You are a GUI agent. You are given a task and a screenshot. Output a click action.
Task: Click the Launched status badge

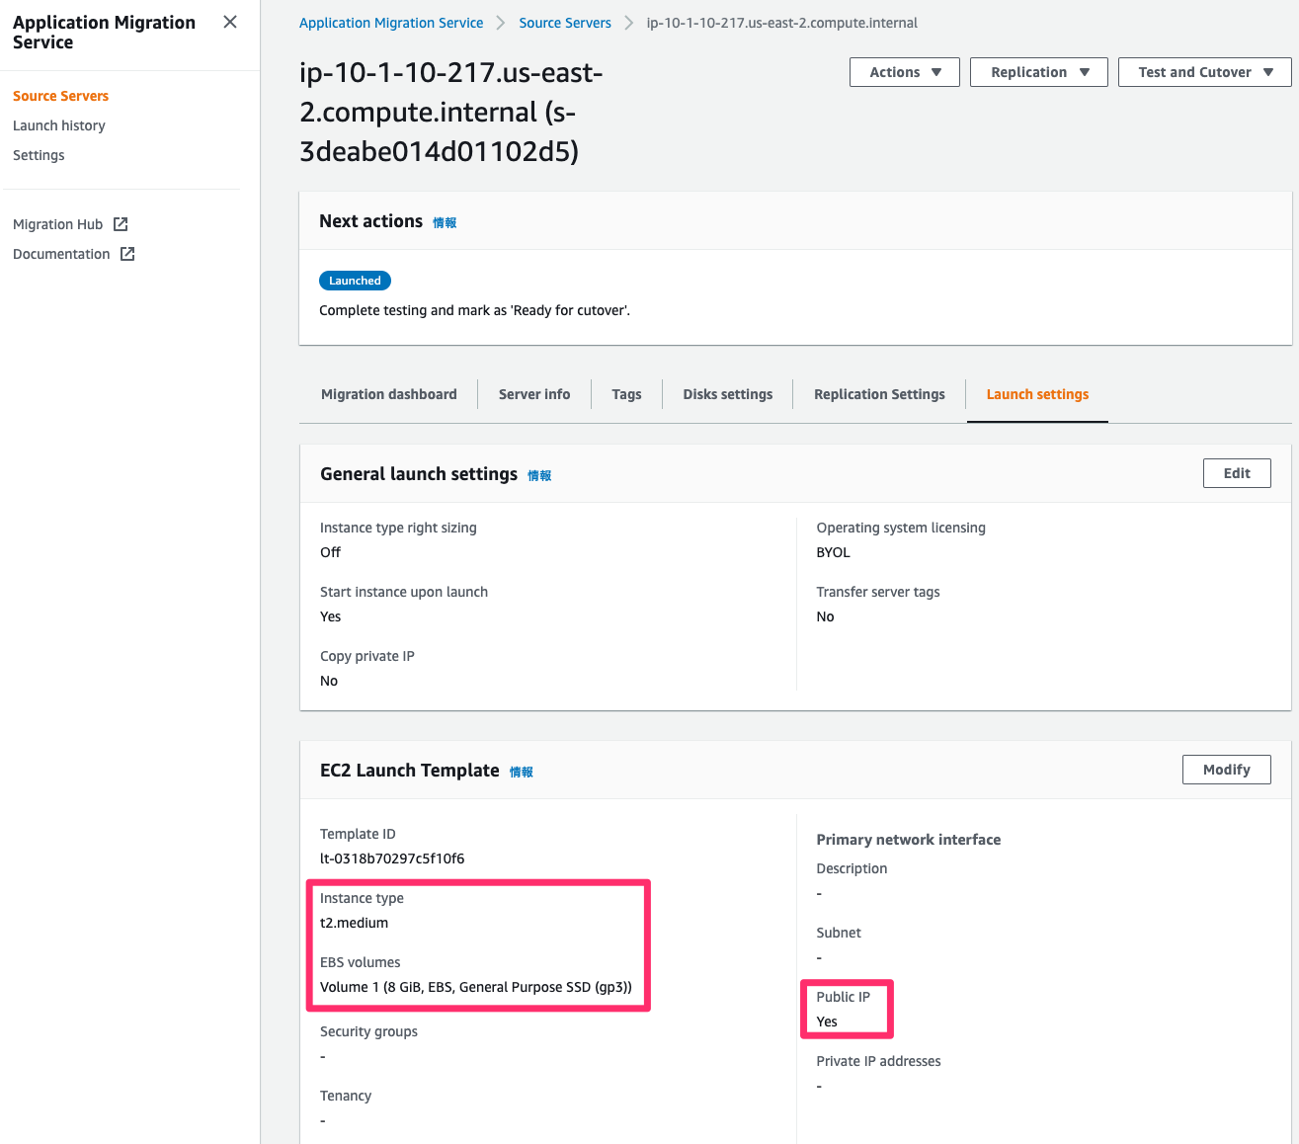coord(355,281)
